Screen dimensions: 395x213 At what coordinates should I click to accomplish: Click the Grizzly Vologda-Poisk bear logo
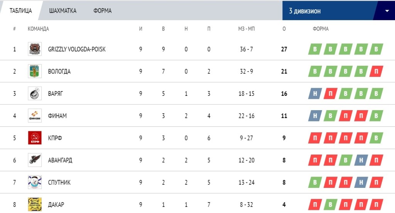coord(35,49)
